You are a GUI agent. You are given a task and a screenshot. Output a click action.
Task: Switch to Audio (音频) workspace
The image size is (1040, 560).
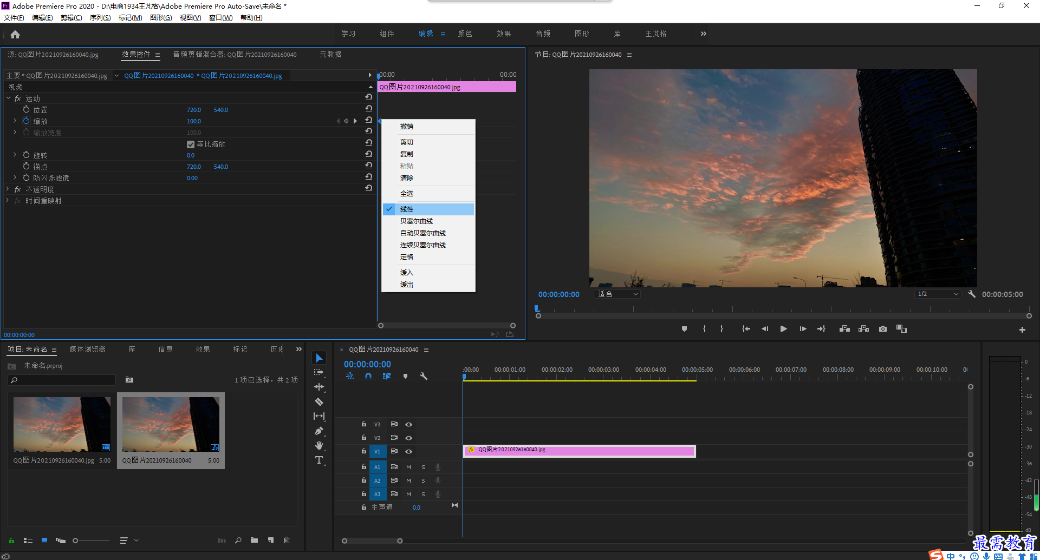pos(543,34)
